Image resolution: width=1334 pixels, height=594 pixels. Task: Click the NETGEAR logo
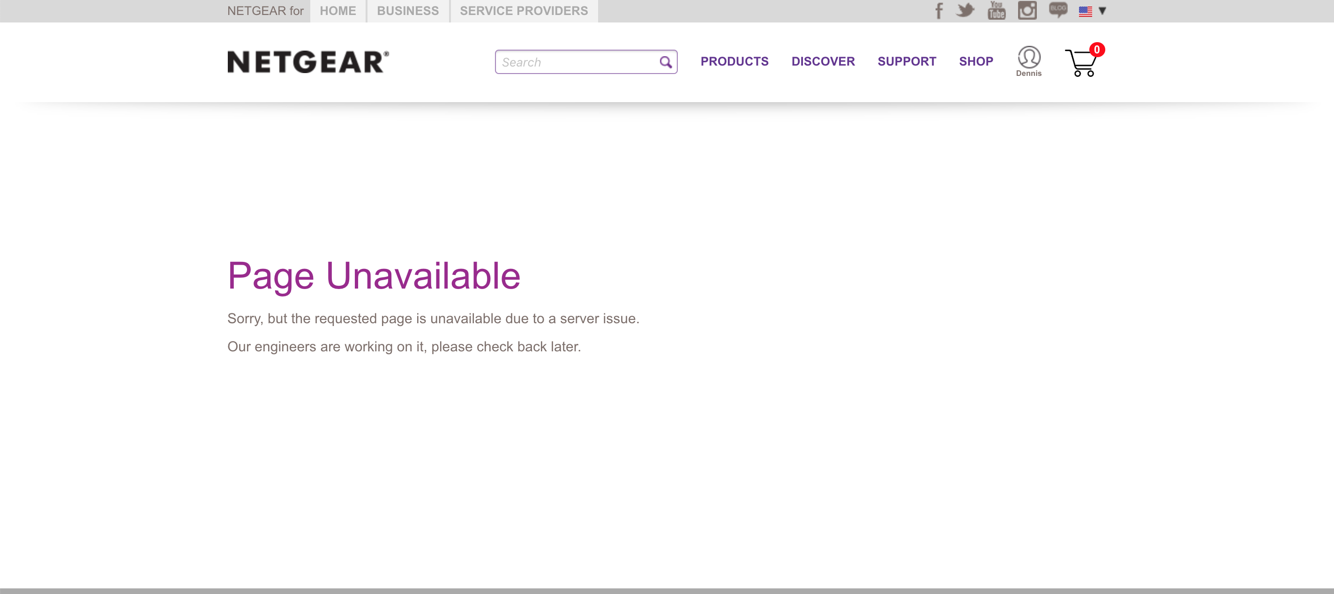tap(308, 61)
